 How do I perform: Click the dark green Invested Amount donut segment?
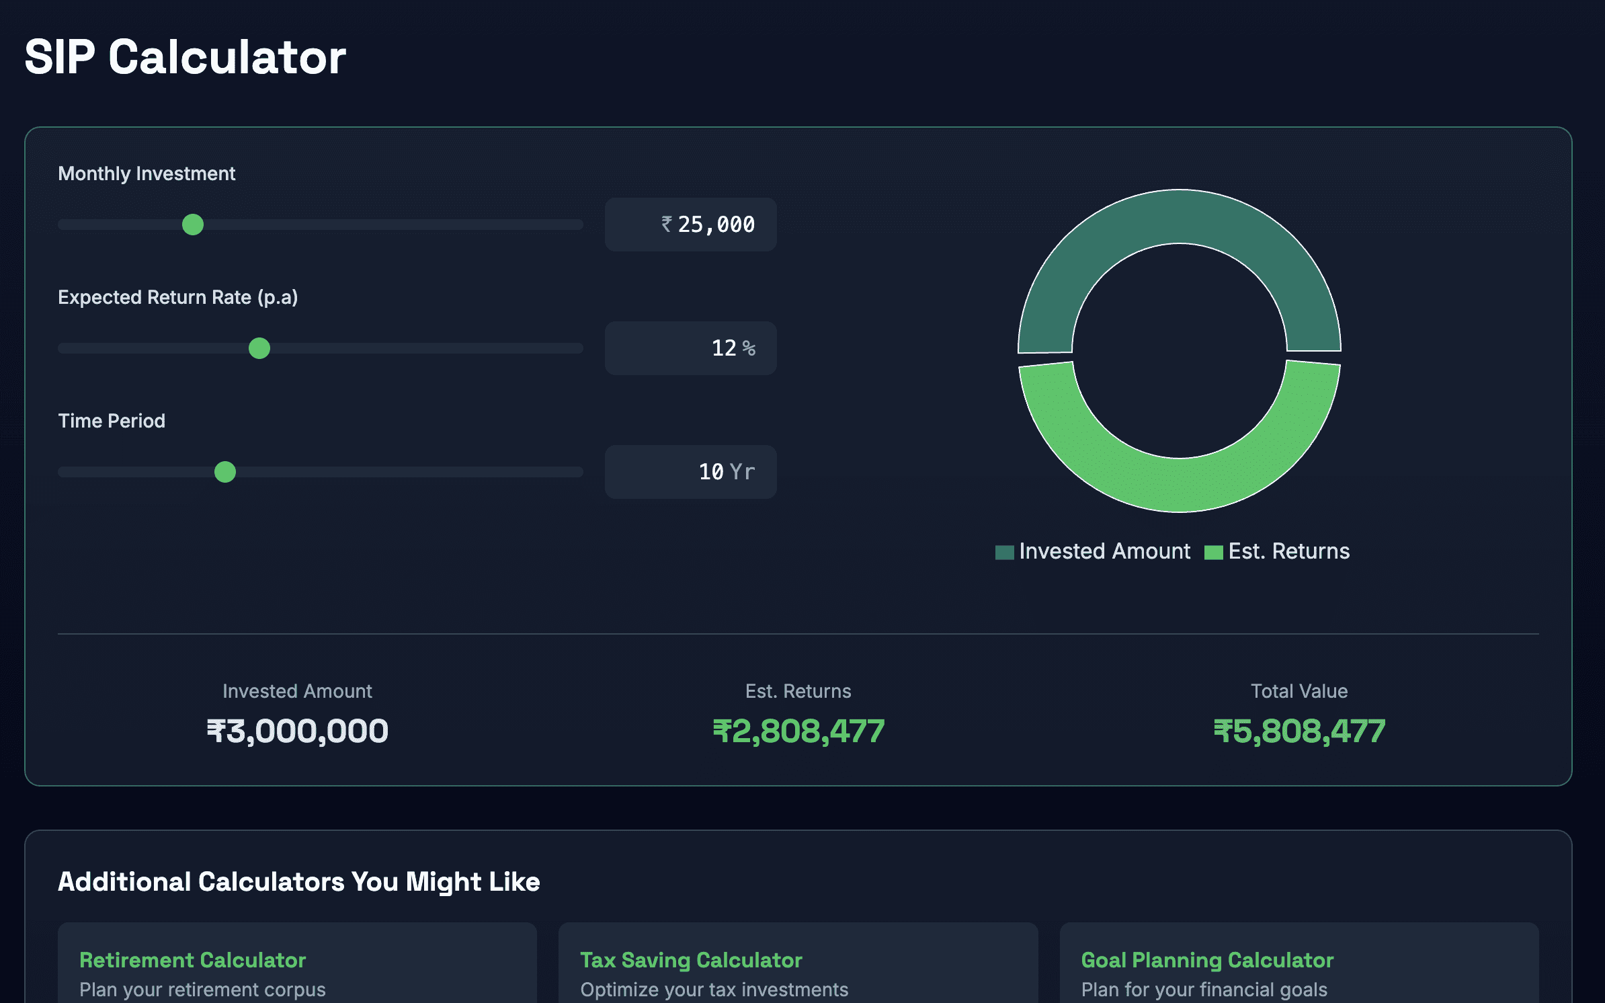1180,216
